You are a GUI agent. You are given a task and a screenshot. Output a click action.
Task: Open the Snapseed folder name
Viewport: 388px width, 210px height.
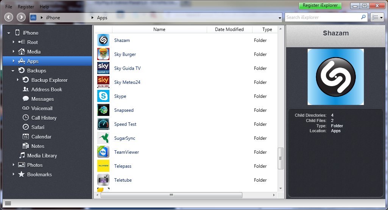click(x=124, y=110)
